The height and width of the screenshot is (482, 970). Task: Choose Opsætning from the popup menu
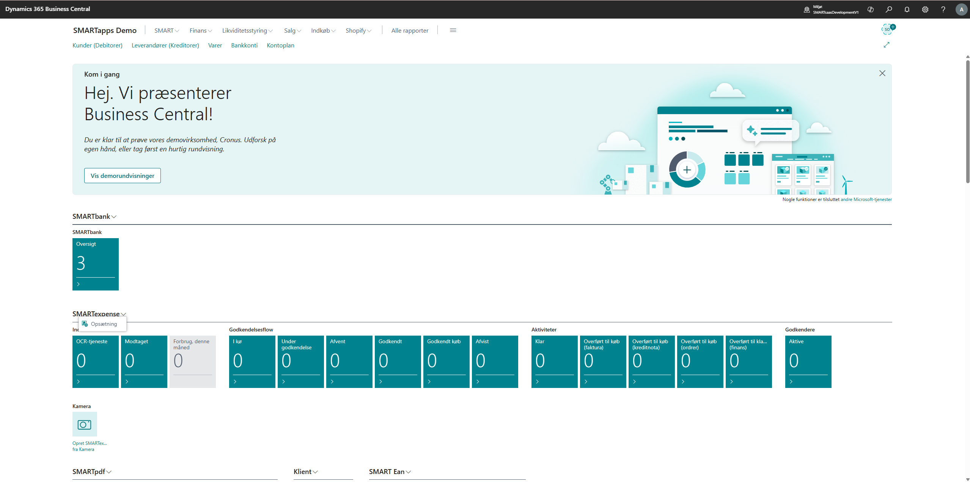coord(104,324)
